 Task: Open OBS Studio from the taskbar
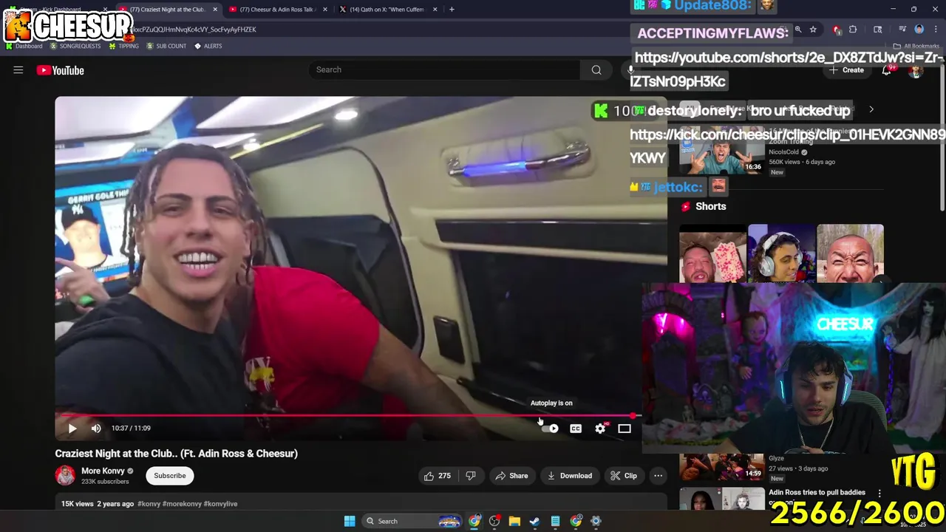click(x=494, y=521)
